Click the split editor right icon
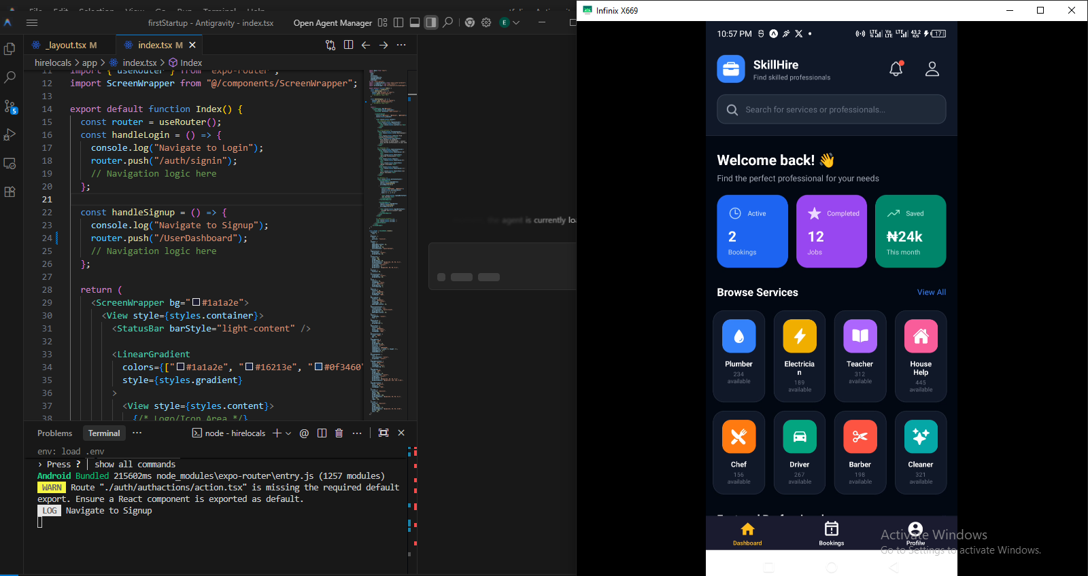The image size is (1088, 576). (x=348, y=45)
